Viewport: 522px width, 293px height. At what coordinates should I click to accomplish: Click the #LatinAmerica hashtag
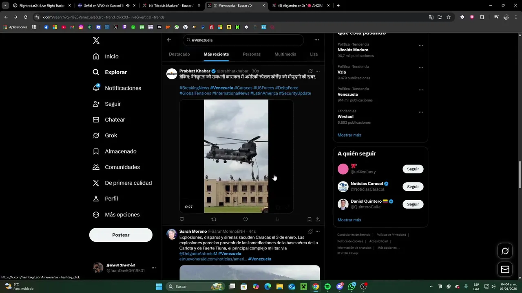pyautogui.click(x=264, y=93)
